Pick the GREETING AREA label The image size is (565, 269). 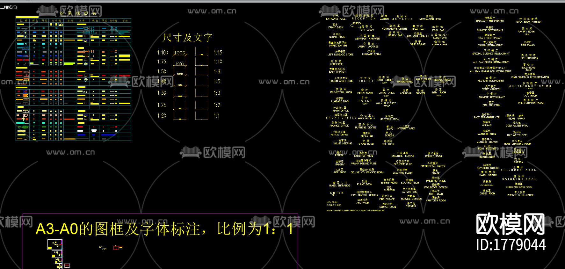point(389,119)
